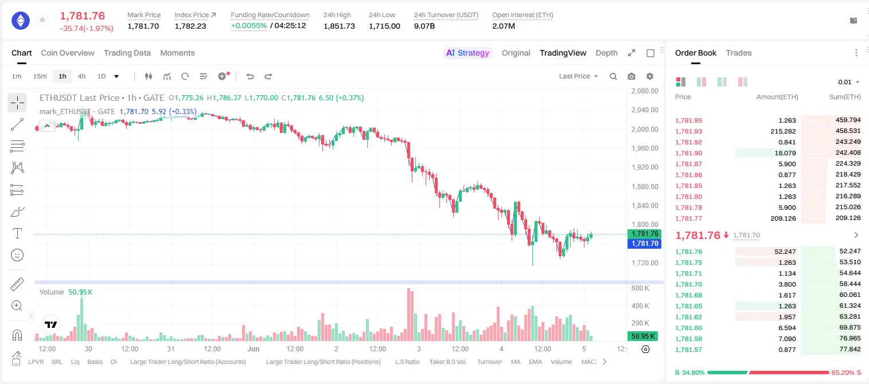This screenshot has width=869, height=384.
Task: Open the Coin Overview tab
Action: coord(68,53)
